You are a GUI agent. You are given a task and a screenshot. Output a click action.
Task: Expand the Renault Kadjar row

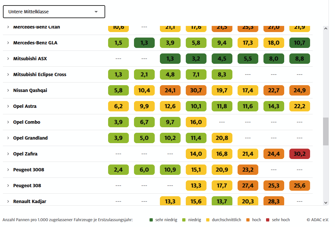tap(8, 201)
